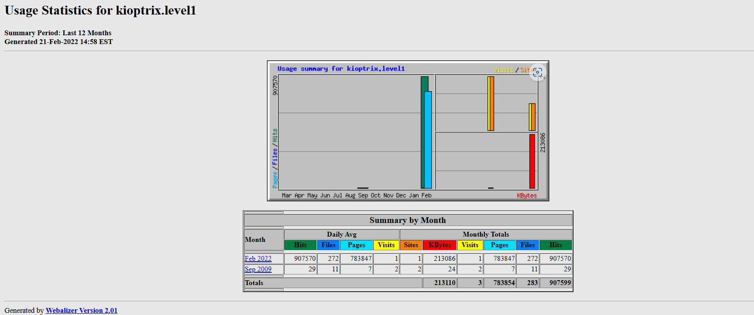Click the orange Sites column header
The width and height of the screenshot is (754, 315).
(x=411, y=245)
